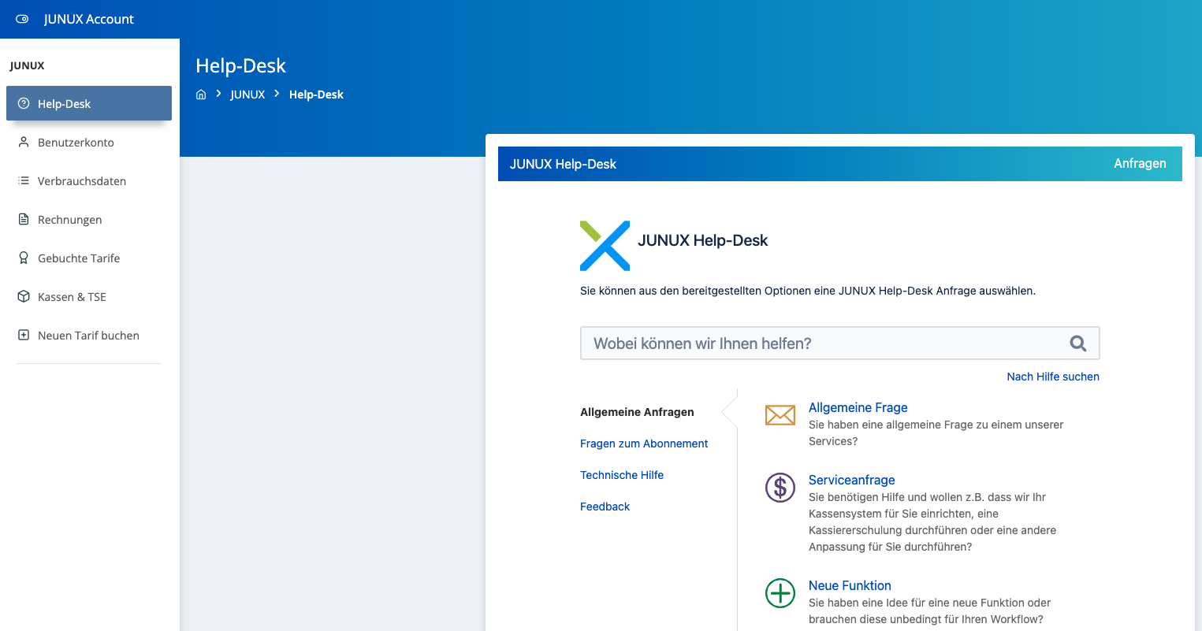Click the plus-square icon next to Neuen Tarif buchen
This screenshot has width=1202, height=631.
[x=24, y=335]
